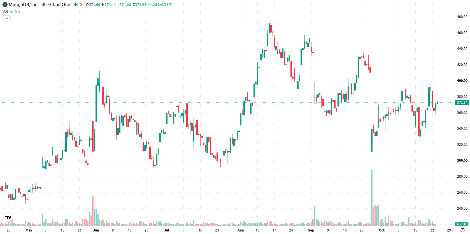Click the Jul label on the time axis
This screenshot has width=470, height=234.
(x=167, y=230)
